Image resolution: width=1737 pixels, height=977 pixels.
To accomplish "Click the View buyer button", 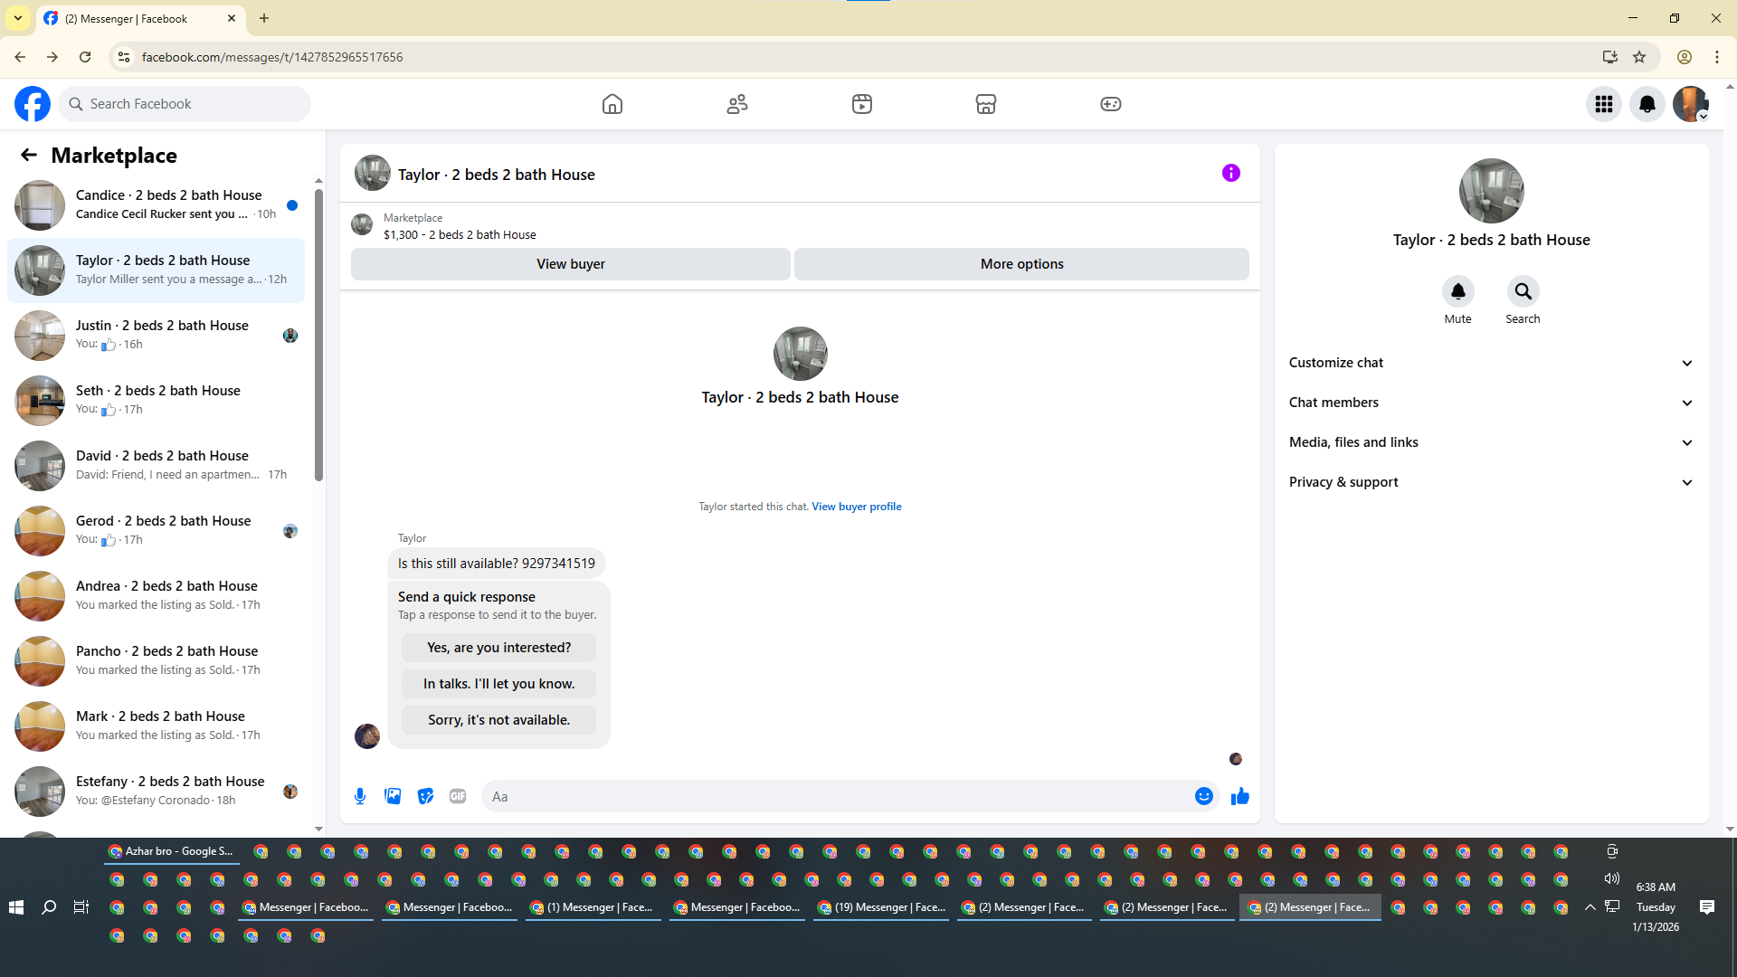I will click(570, 264).
